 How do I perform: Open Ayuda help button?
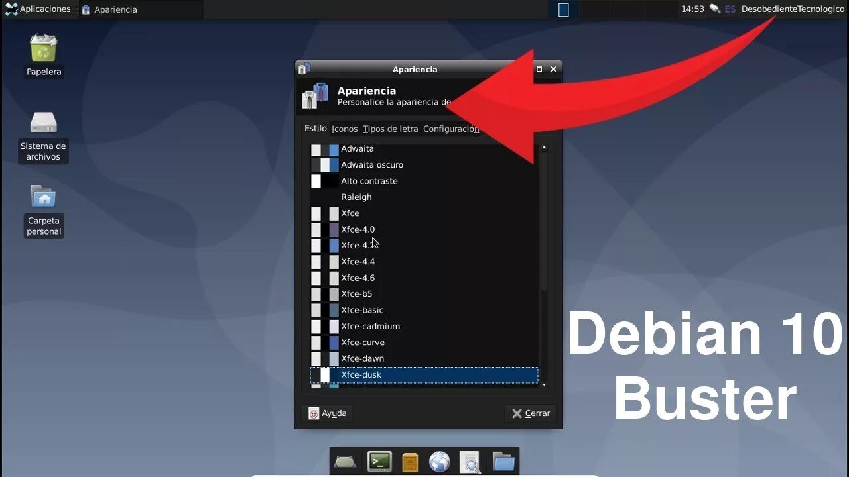coord(327,413)
